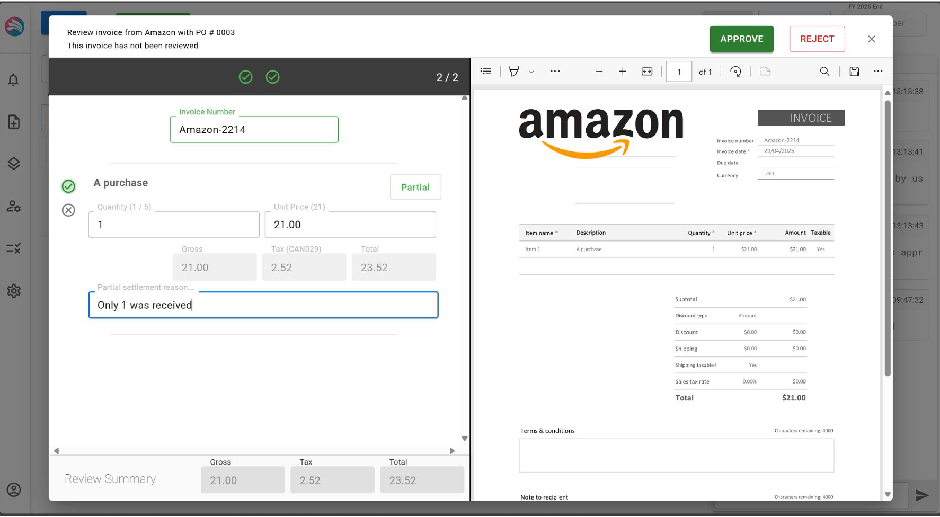
Task: Open the highlighter tool dropdown chevron
Action: pos(531,71)
